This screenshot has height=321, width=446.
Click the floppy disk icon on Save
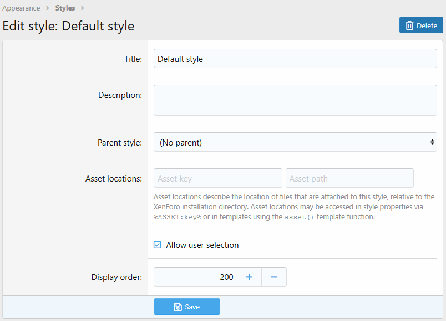178,307
